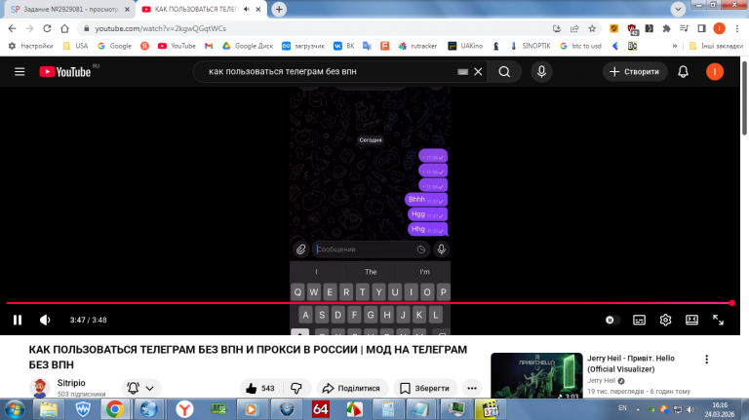The image size is (749, 420).
Task: Clear the YouTube search query
Action: pyautogui.click(x=478, y=71)
